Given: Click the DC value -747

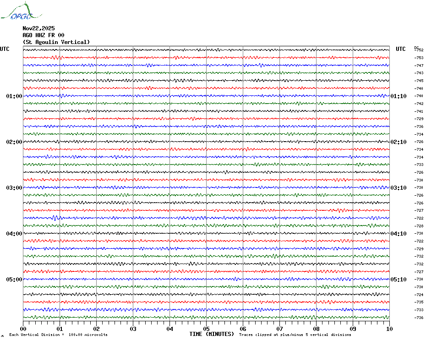Looking at the screenshot, I should coord(419,66).
